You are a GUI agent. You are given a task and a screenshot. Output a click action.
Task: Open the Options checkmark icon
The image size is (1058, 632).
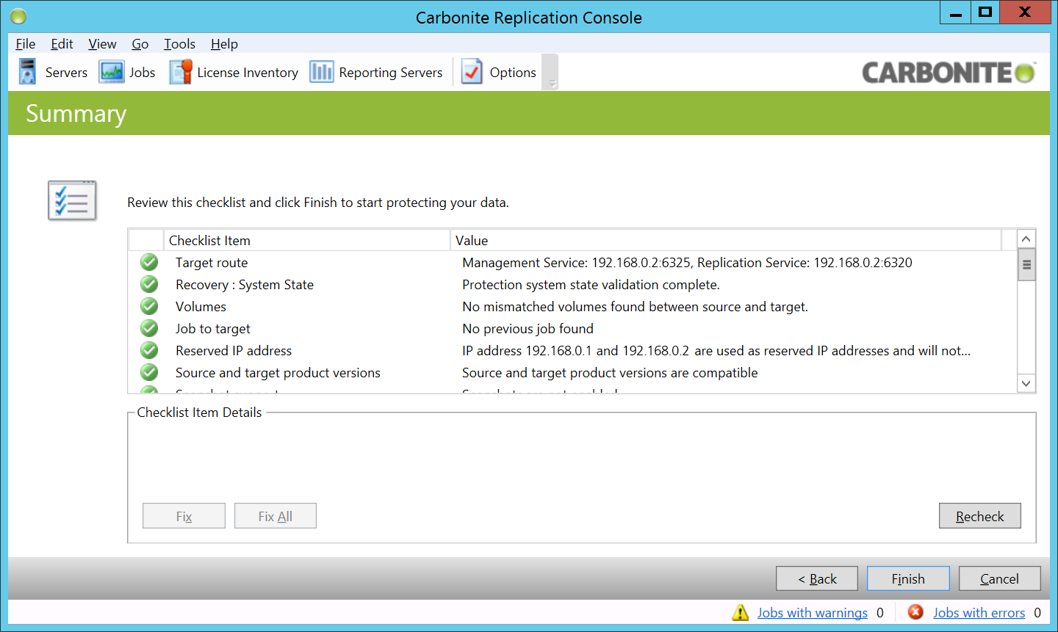tap(472, 72)
